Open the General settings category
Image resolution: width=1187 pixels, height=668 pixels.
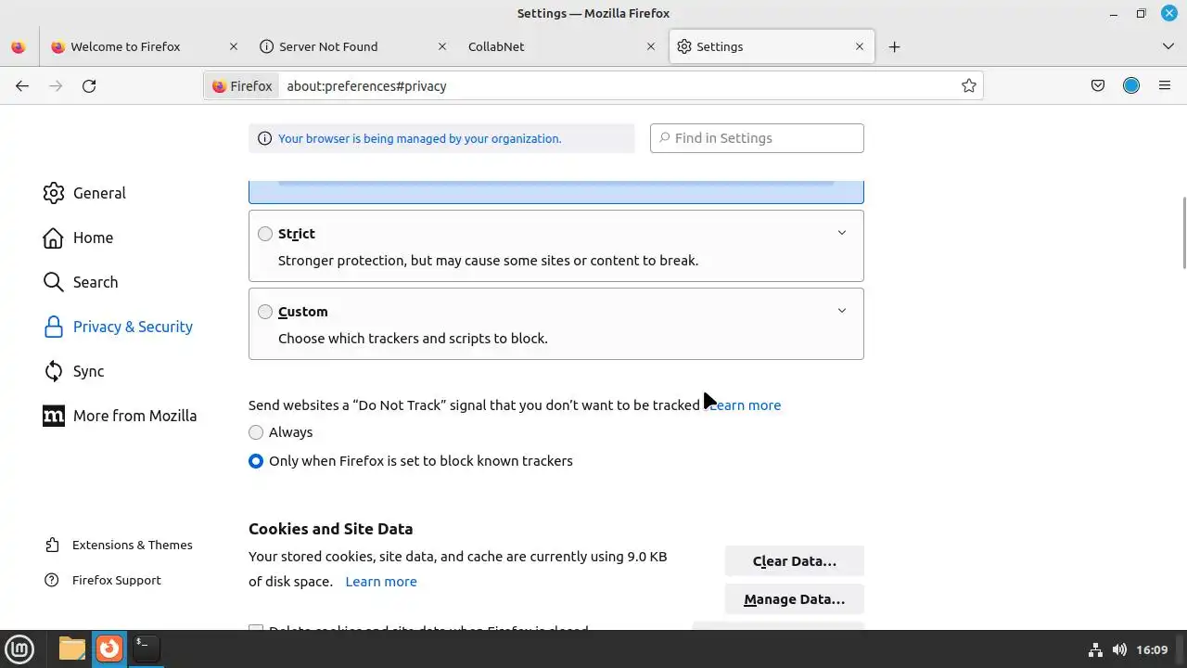pyautogui.click(x=98, y=193)
